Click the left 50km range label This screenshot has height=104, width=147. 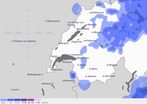coord(8,32)
